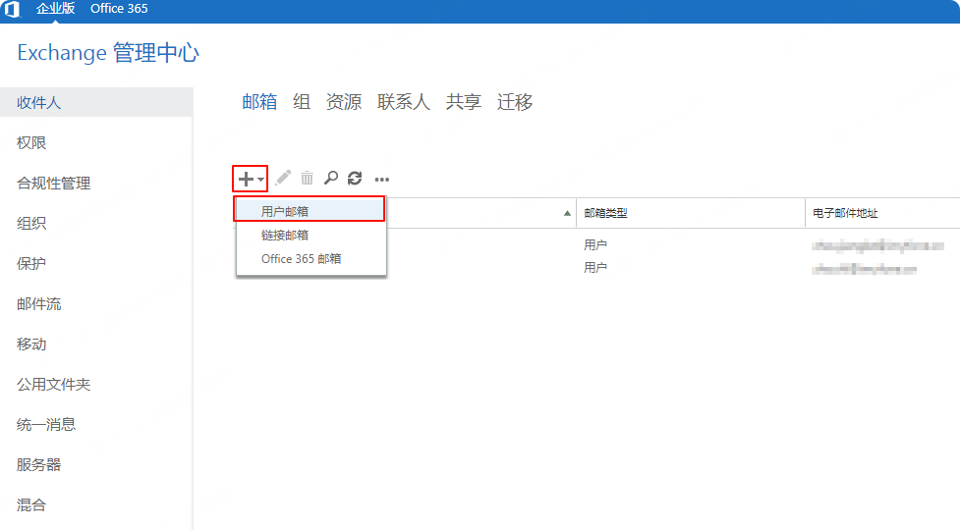
Task: Open the more options ellipsis icon
Action: [382, 180]
